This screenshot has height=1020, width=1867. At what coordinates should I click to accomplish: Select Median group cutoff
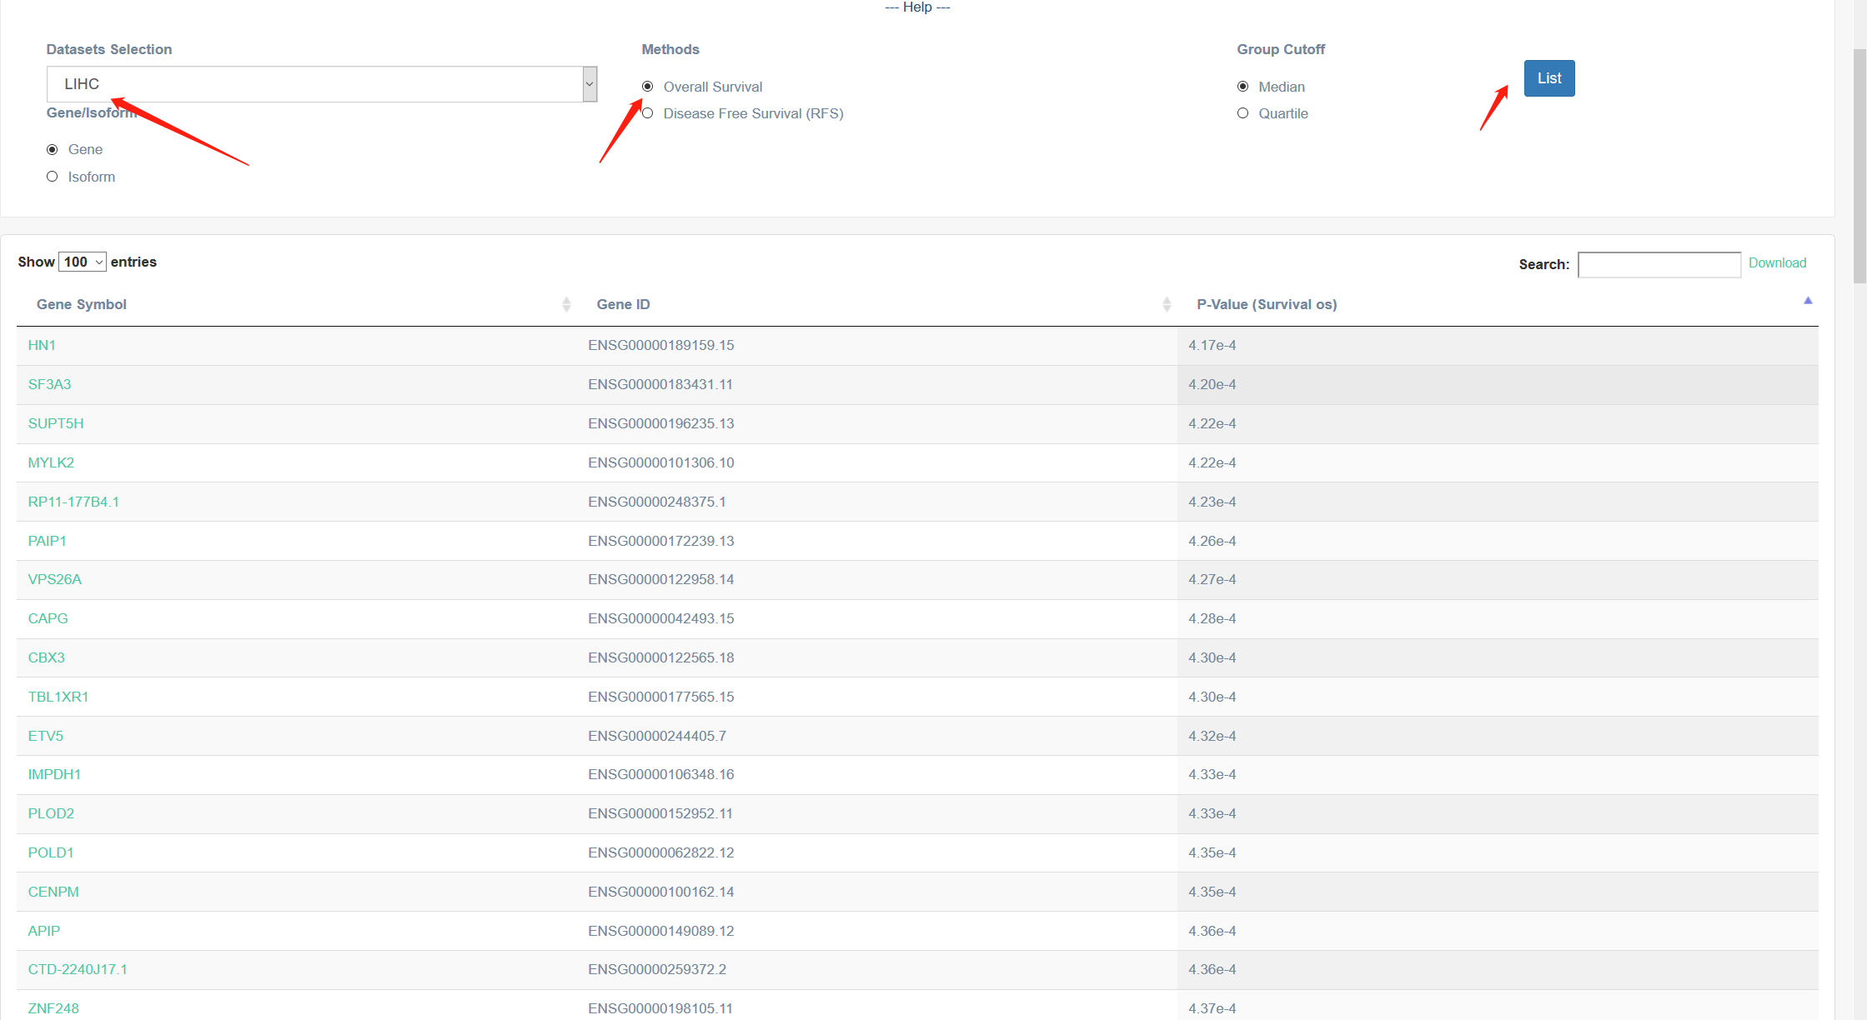click(x=1243, y=87)
